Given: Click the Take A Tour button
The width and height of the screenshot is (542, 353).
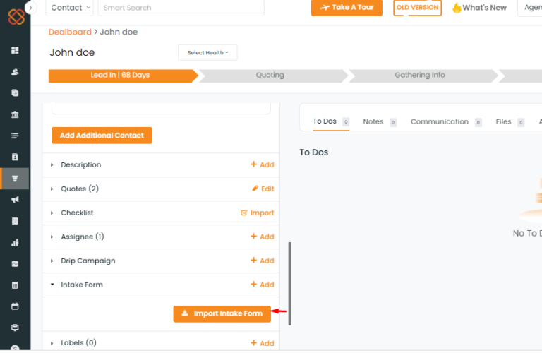Looking at the screenshot, I should [347, 8].
